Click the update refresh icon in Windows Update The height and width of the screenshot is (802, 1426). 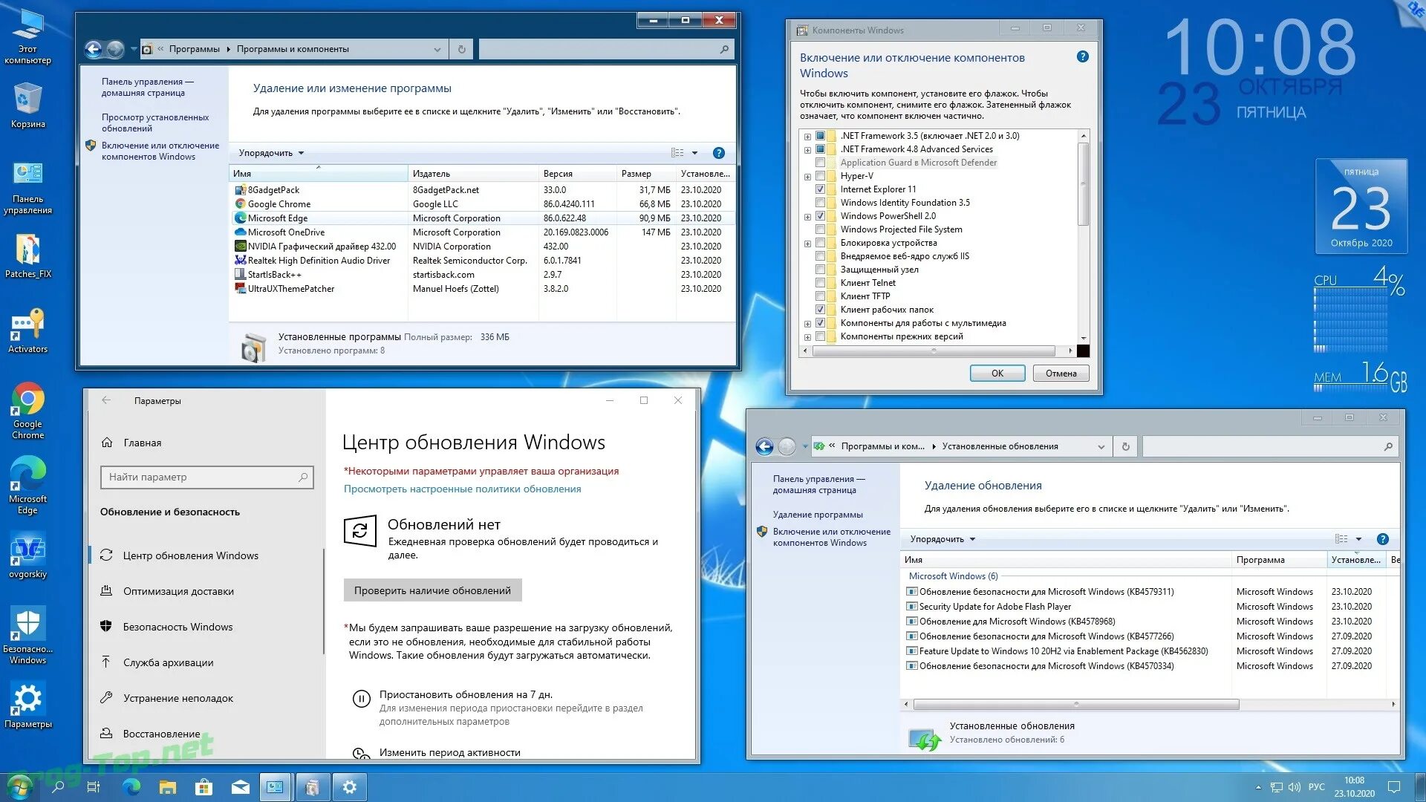360,531
